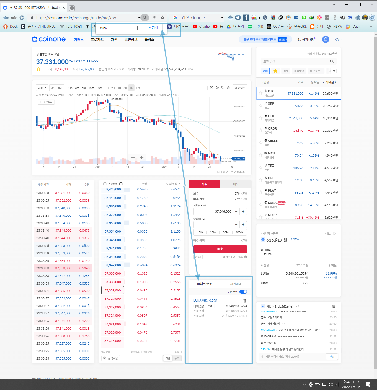Click the 더보기 link in assets panel

pos(330,234)
